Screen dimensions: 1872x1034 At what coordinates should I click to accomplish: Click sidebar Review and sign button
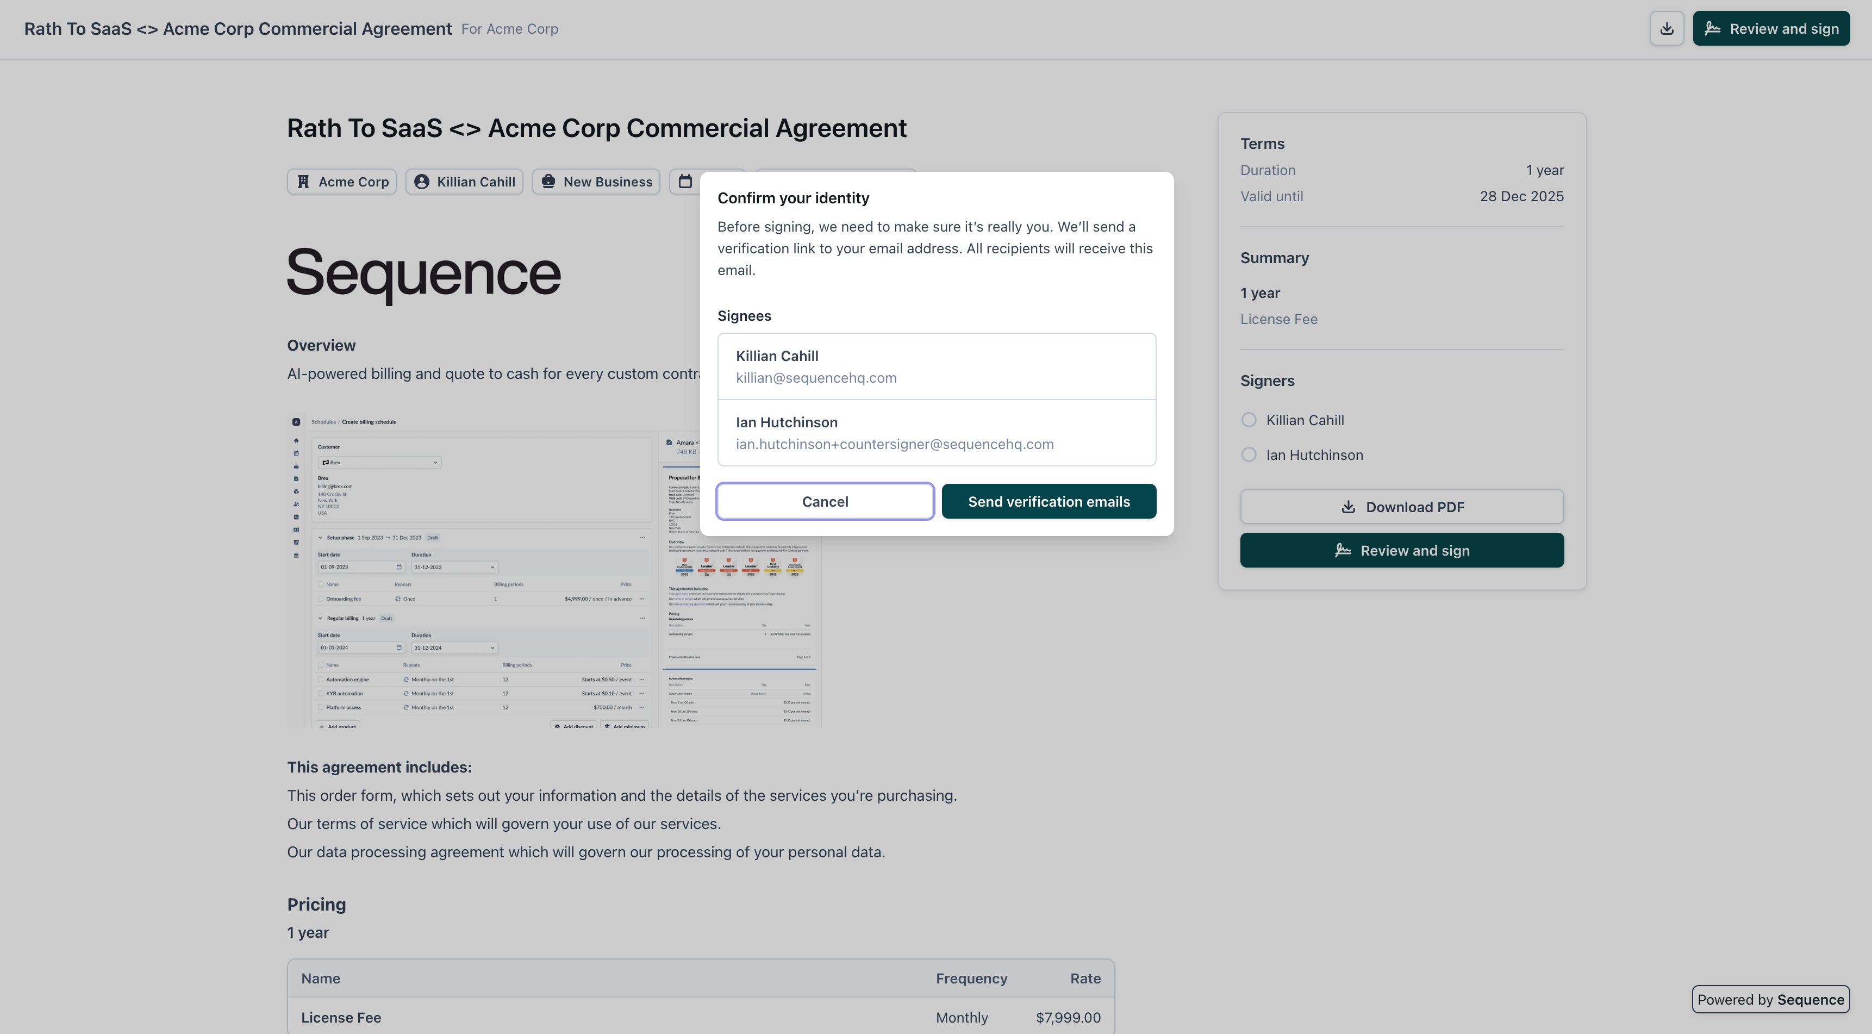click(1402, 551)
